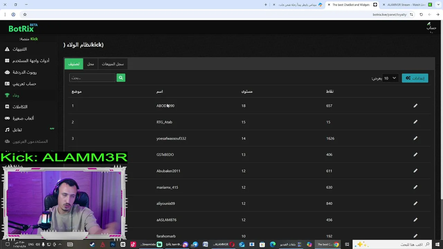This screenshot has width=443, height=249.
Task: Open التكاملات integrations section
Action: click(x=20, y=107)
